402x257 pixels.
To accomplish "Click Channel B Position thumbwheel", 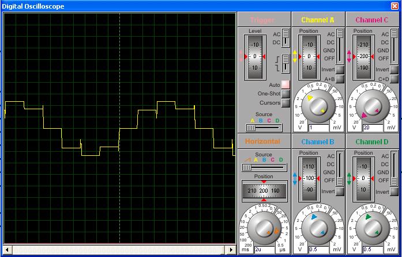I will click(309, 179).
